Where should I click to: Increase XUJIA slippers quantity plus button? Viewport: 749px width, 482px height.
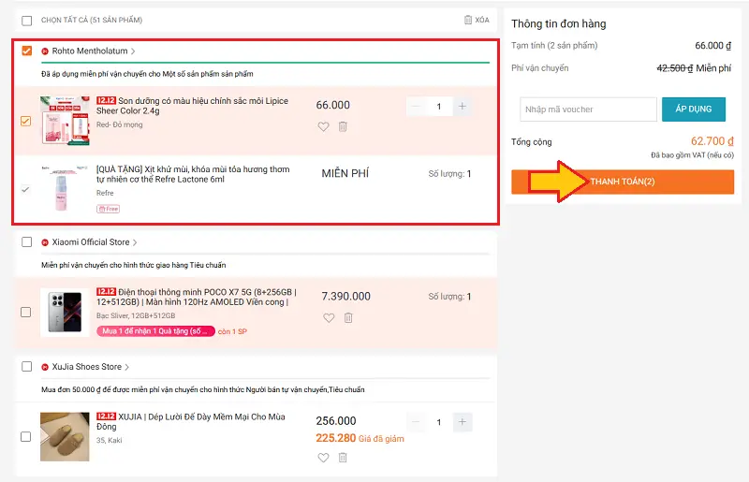coord(463,422)
